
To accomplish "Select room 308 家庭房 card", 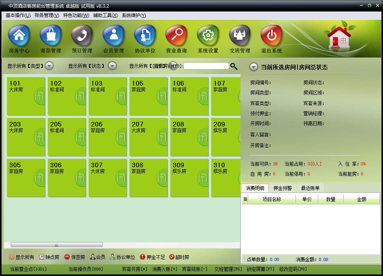I will tap(148, 178).
